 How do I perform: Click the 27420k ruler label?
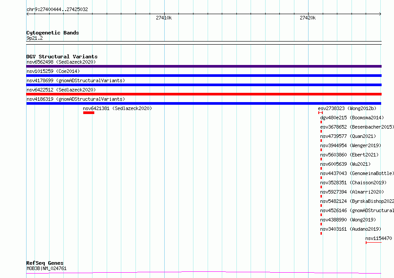point(308,18)
